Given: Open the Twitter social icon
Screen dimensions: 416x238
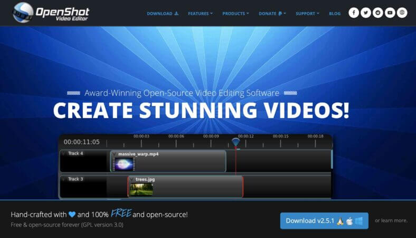Looking at the screenshot, I should point(366,13).
